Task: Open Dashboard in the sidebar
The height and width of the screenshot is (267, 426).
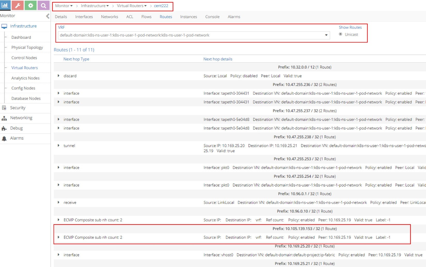Action: click(21, 37)
